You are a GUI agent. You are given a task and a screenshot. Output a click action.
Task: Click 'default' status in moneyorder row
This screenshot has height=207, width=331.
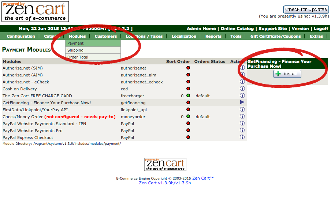click(202, 117)
